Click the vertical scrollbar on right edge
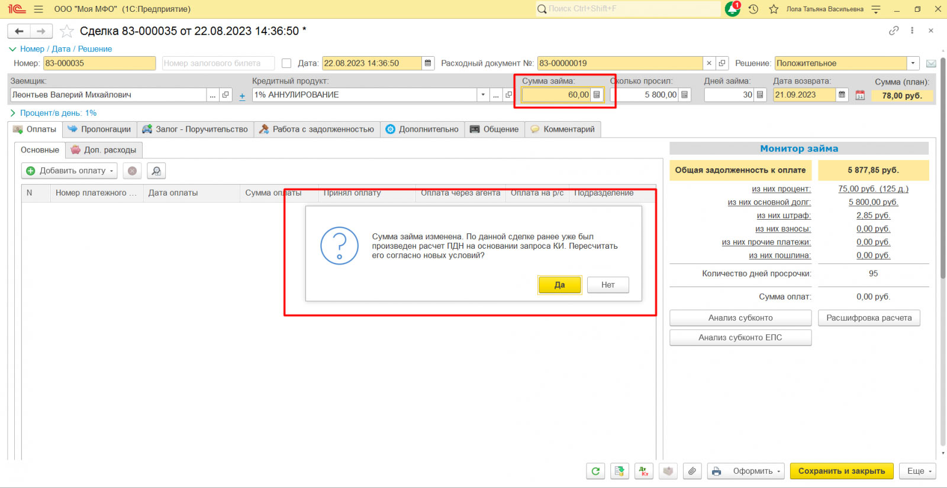947x488 pixels. click(x=943, y=168)
